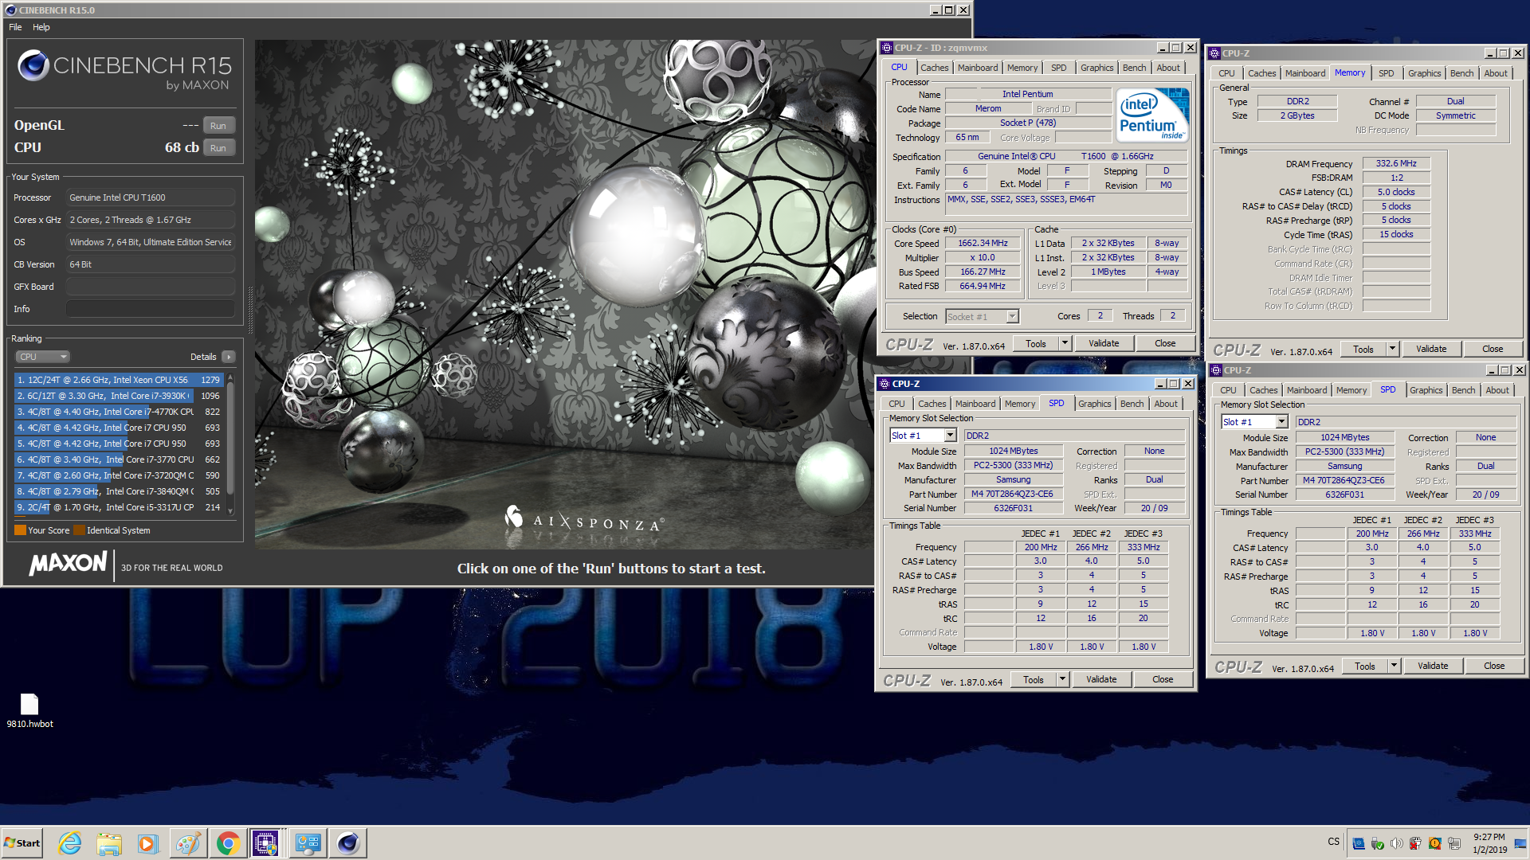Viewport: 1530px width, 860px height.
Task: Open Windows Explorer folder from the taskbar
Action: pos(109,843)
